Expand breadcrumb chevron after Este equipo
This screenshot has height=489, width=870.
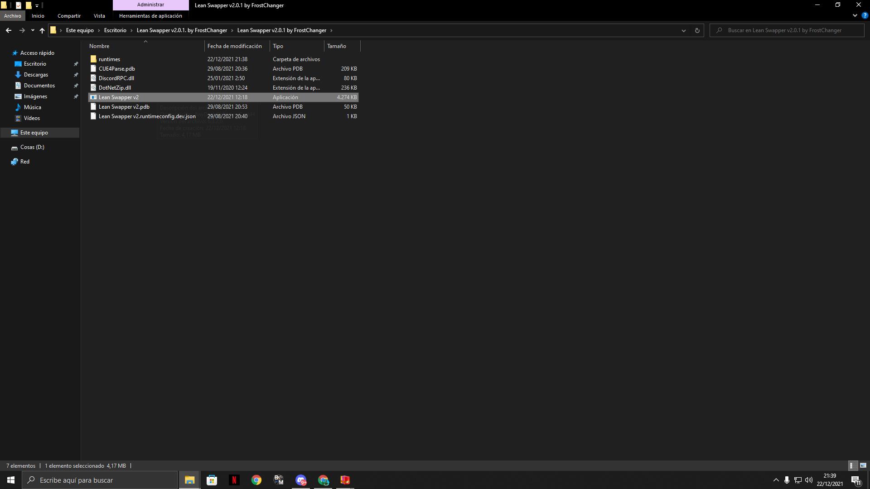coord(99,30)
